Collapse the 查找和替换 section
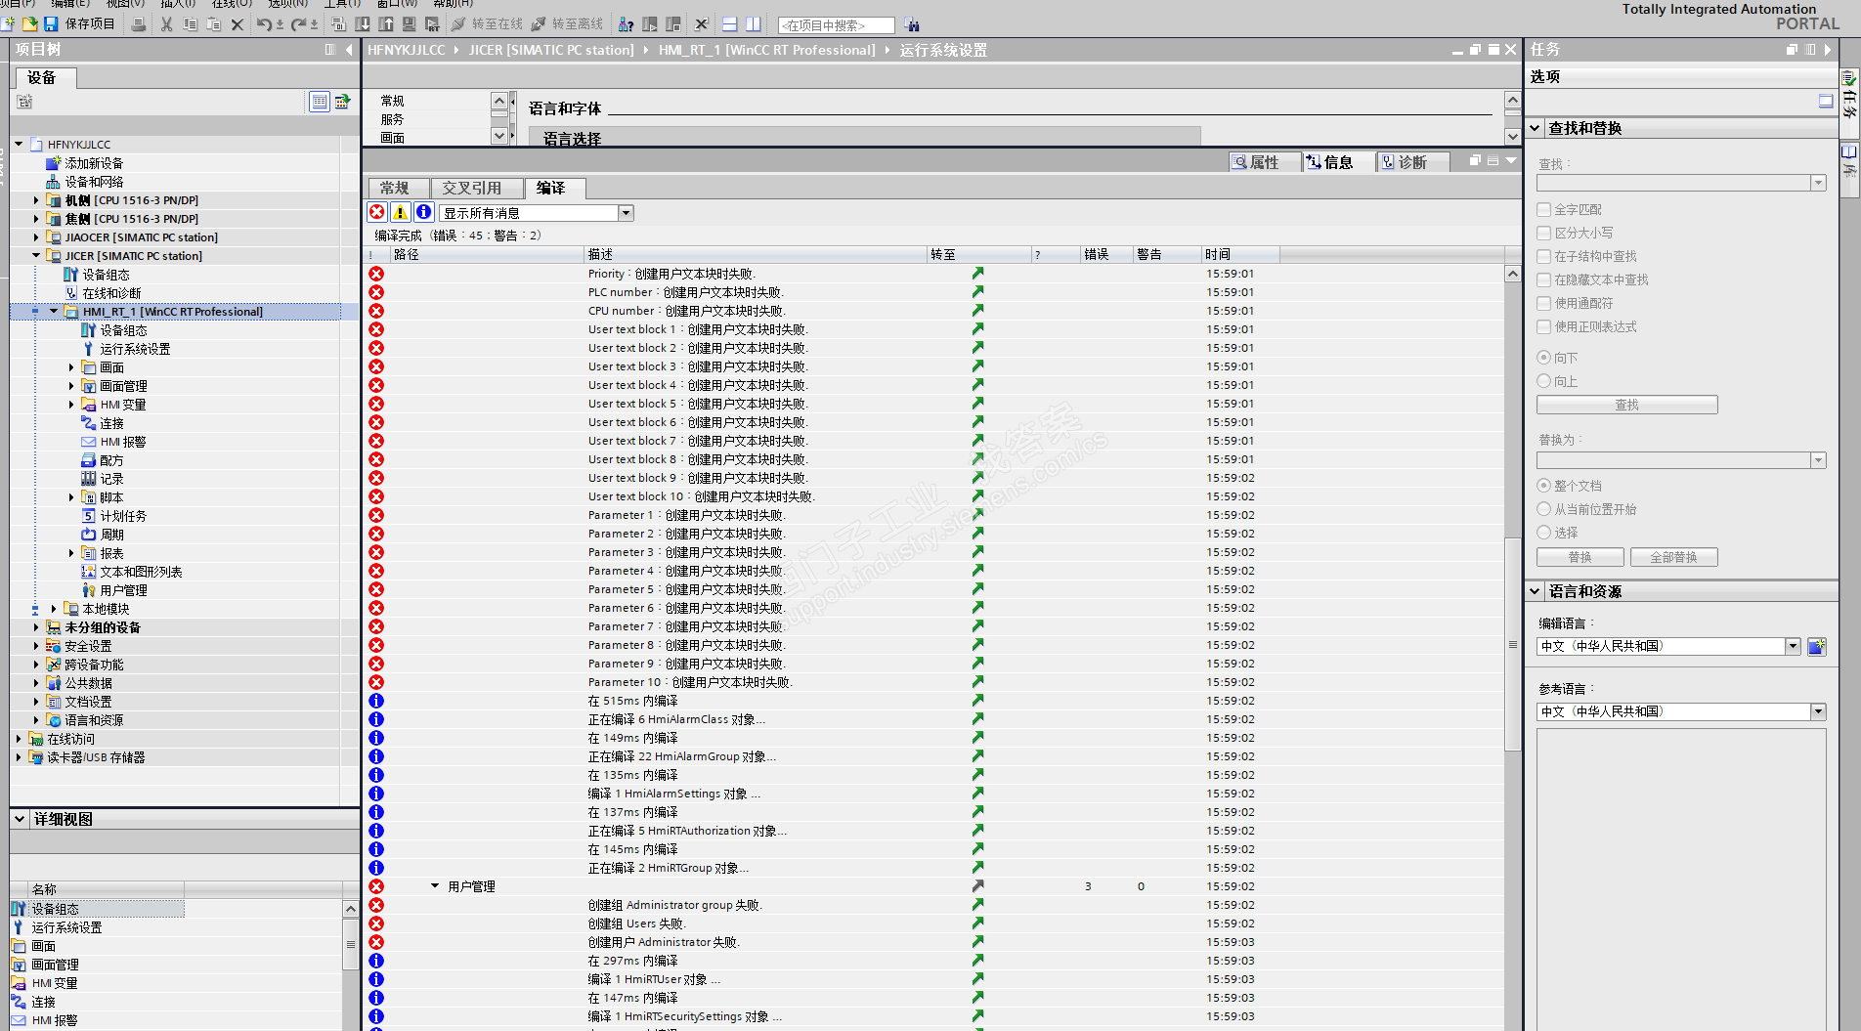 coord(1536,128)
